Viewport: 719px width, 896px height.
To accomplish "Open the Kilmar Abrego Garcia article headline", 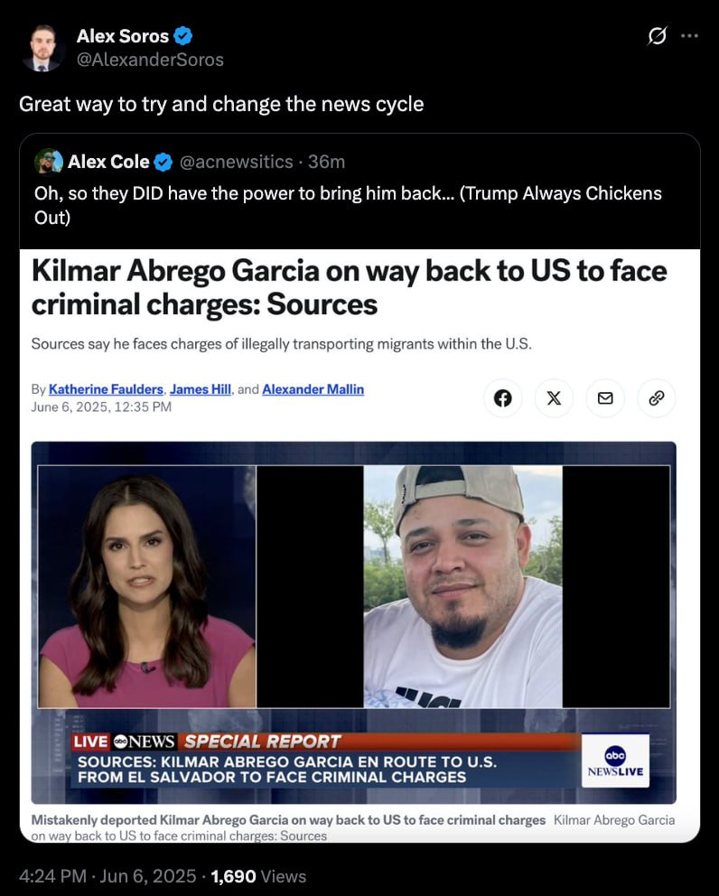I will coord(349,287).
